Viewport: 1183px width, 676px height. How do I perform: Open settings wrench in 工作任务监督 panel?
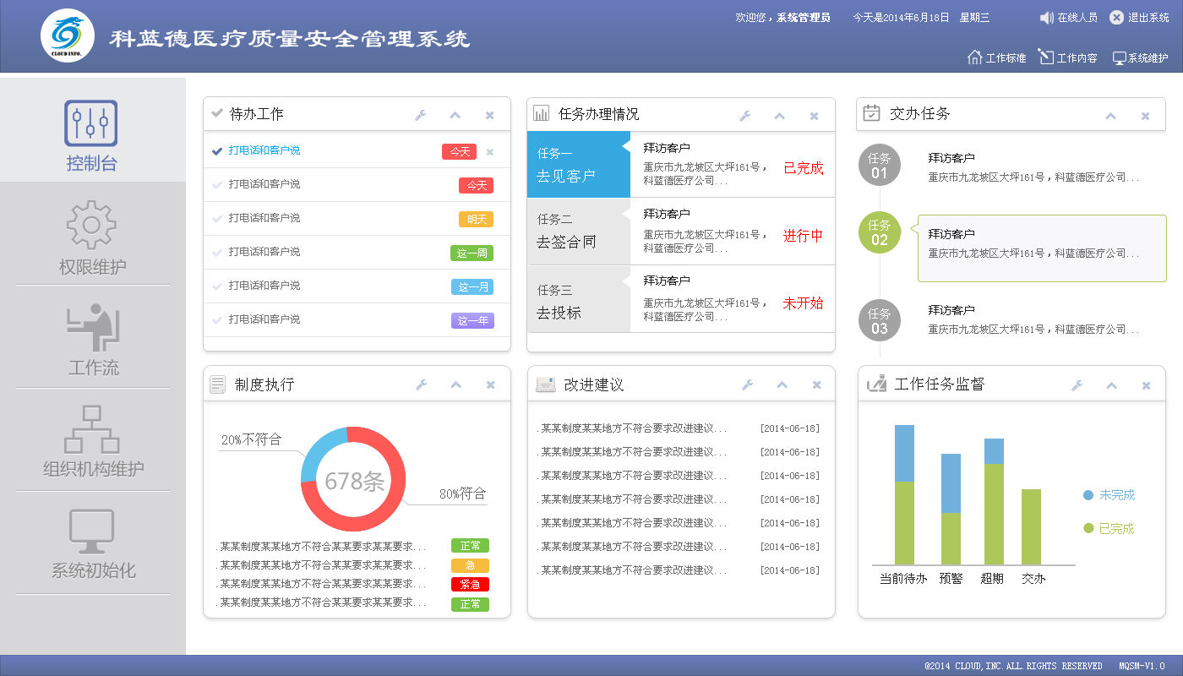[x=1077, y=385]
